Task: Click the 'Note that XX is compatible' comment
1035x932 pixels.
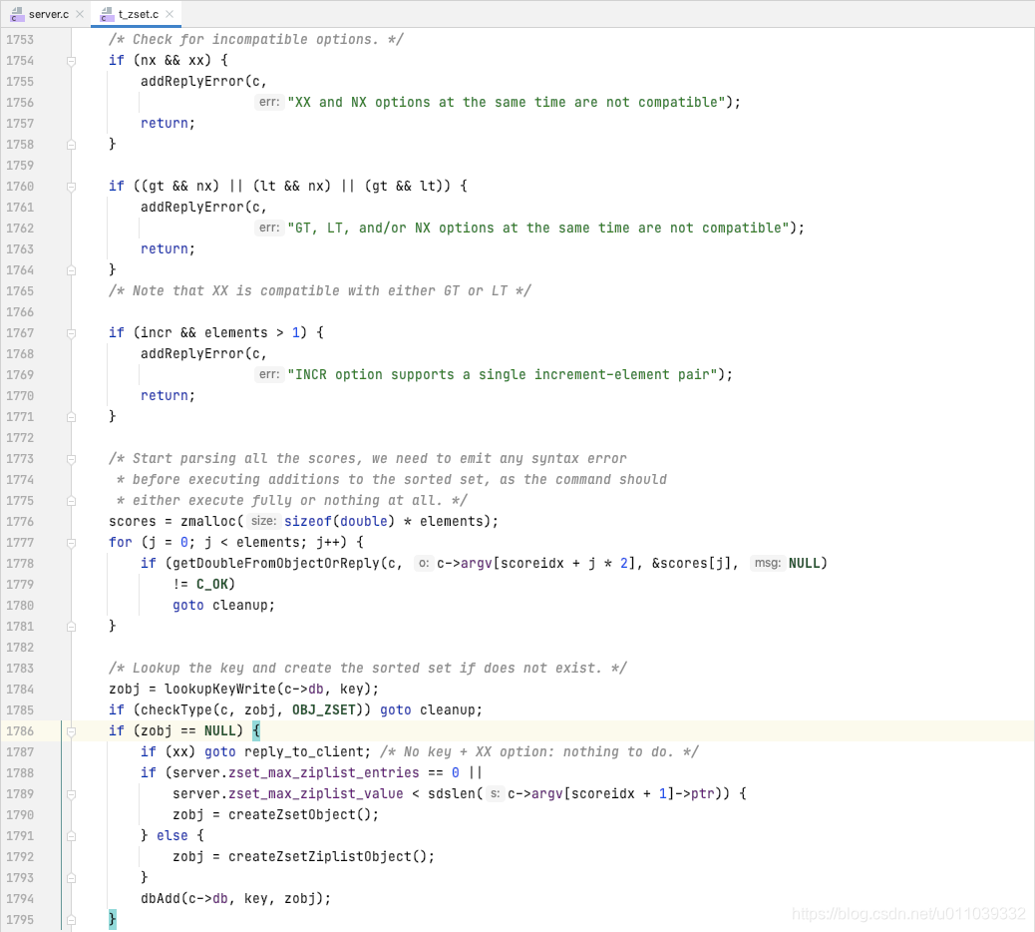Action: tap(319, 290)
